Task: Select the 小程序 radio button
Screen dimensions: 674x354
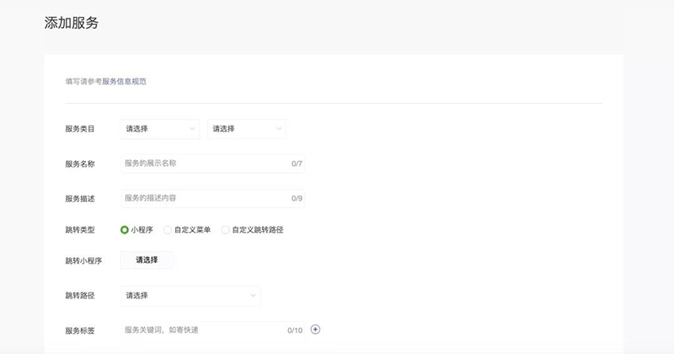Action: (x=124, y=230)
